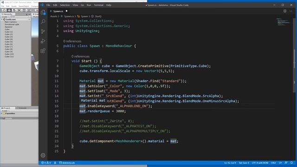Click UTF-8 with BOM encoding indicator
Viewport: 297px width, 167px height.
click(x=260, y=163)
